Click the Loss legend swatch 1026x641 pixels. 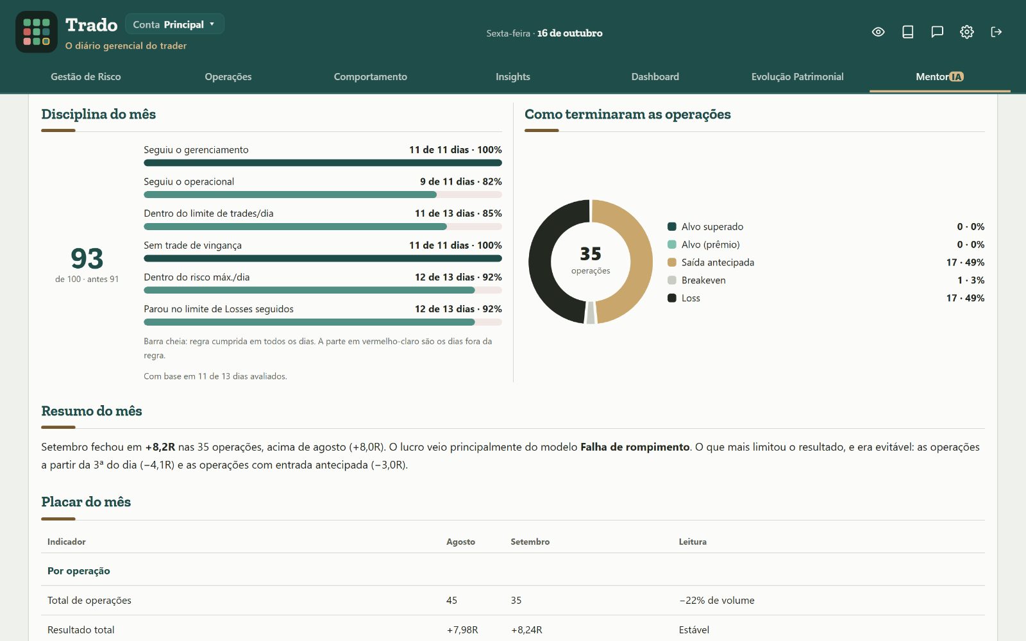(x=672, y=298)
